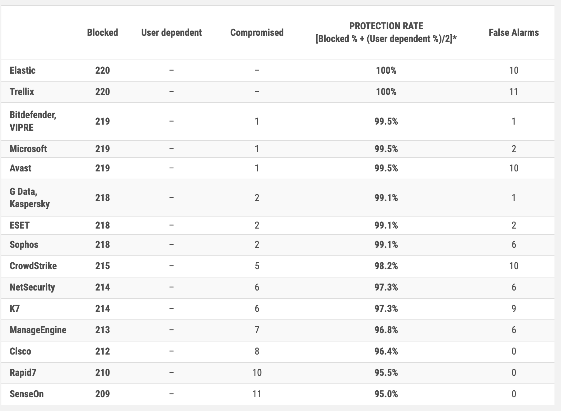The width and height of the screenshot is (561, 411).
Task: Click the User dependent column header
Action: point(171,33)
